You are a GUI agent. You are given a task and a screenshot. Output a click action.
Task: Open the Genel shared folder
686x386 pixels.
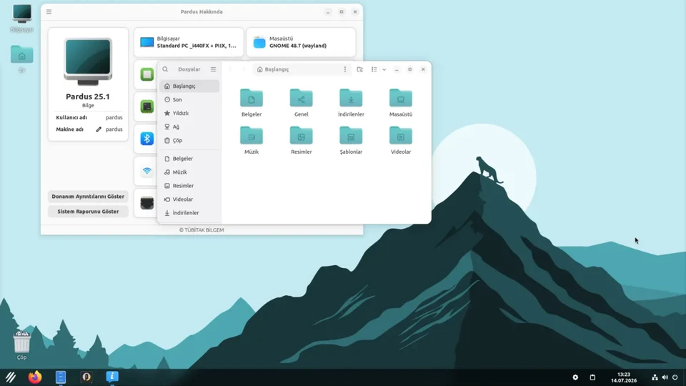301,102
